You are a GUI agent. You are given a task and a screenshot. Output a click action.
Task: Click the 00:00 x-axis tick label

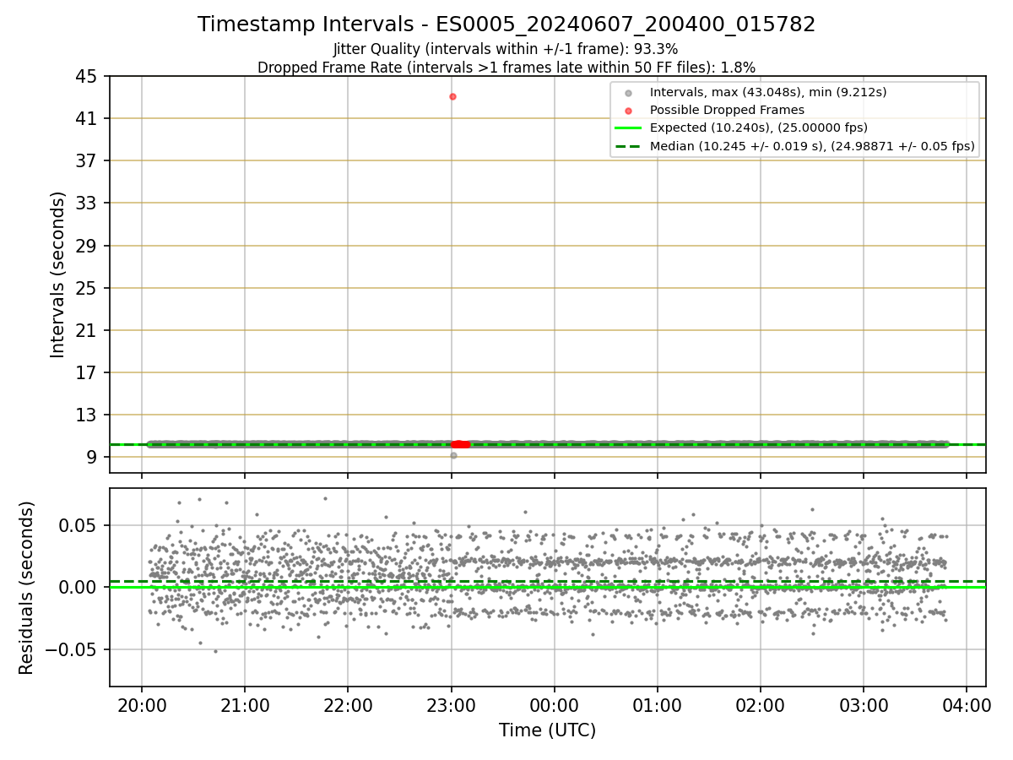click(554, 704)
